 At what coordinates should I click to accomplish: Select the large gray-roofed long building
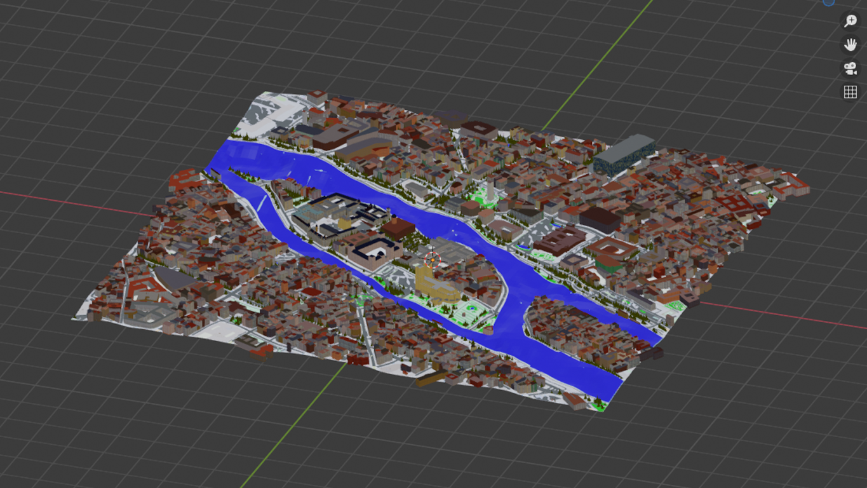click(x=624, y=152)
